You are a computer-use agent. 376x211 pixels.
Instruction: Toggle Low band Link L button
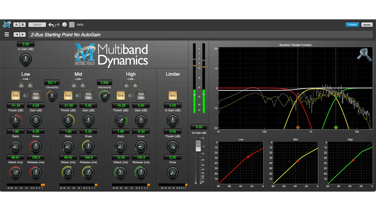[x=22, y=85]
